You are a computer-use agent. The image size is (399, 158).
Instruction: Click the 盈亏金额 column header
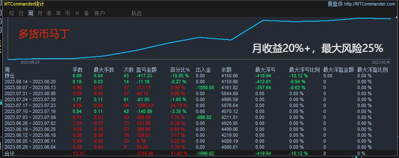tap(146, 70)
